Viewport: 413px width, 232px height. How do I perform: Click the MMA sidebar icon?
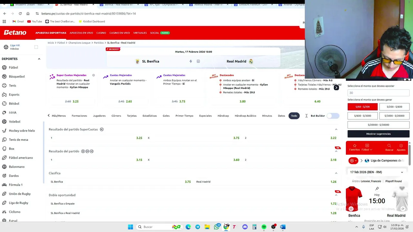5,112
